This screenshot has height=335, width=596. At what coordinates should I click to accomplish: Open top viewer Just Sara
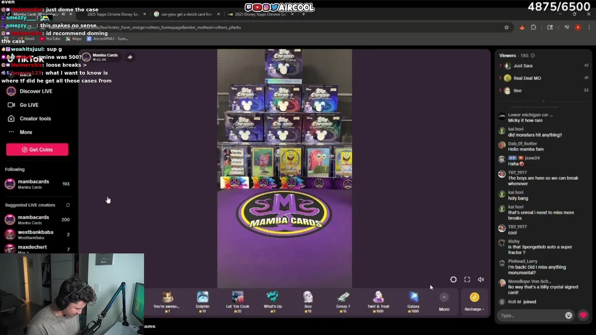pos(543,66)
